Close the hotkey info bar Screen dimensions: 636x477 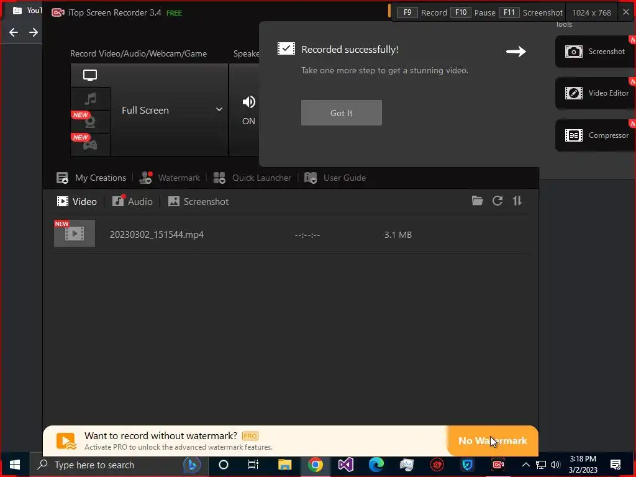(x=626, y=12)
